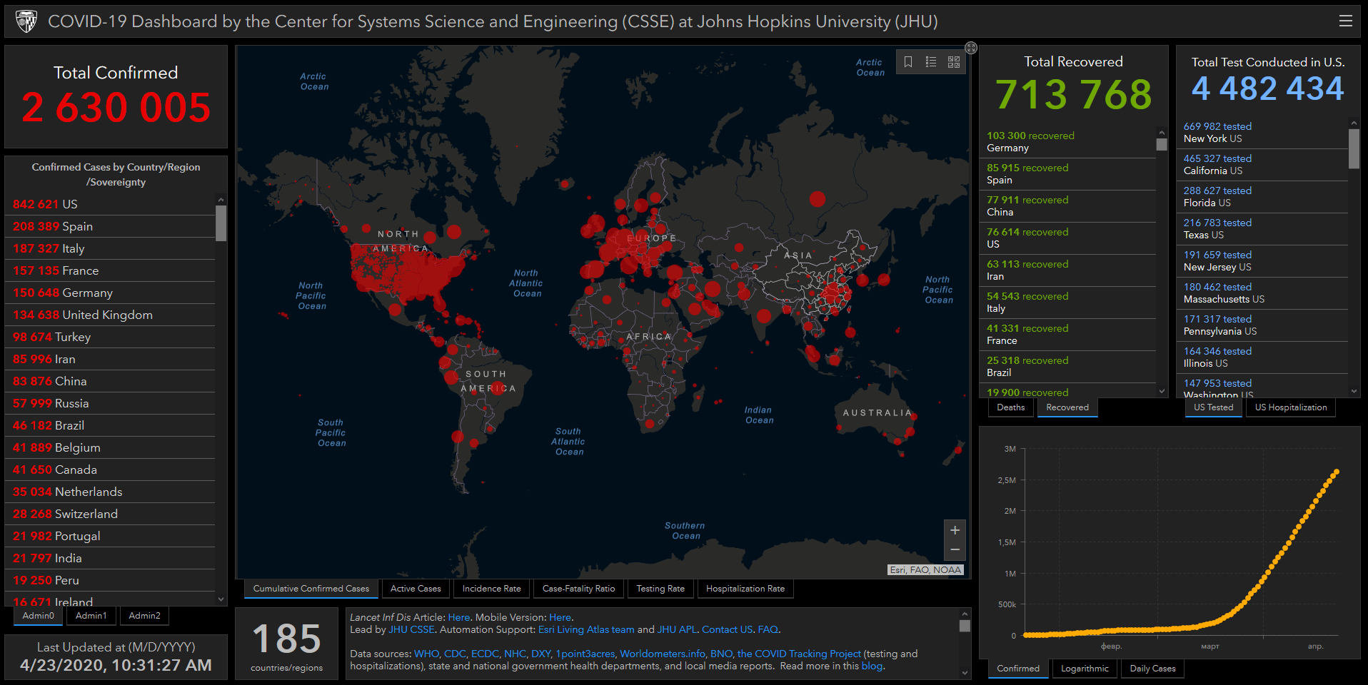Show the Recovered tab
This screenshot has height=685, width=1368.
pyautogui.click(x=1067, y=407)
